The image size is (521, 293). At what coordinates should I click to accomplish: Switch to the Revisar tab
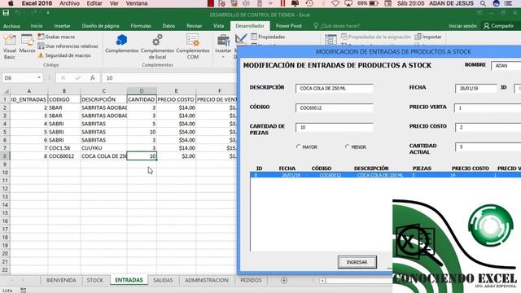coord(194,26)
